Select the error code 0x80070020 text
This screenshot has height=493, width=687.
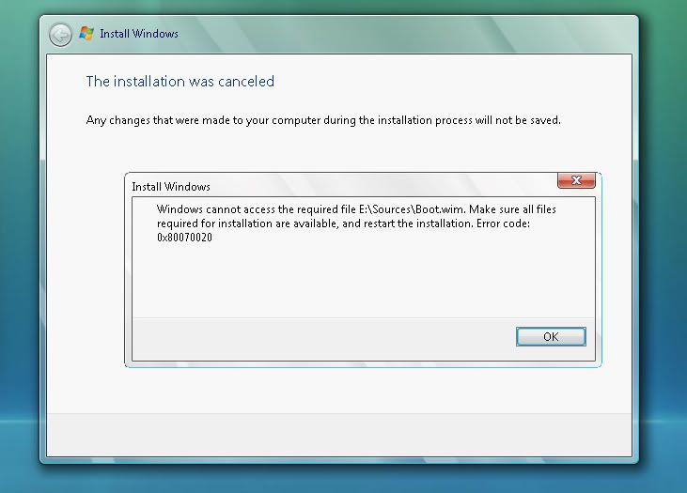point(184,238)
